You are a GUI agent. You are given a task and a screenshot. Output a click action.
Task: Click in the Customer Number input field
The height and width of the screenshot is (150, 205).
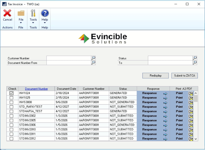tap(69, 58)
